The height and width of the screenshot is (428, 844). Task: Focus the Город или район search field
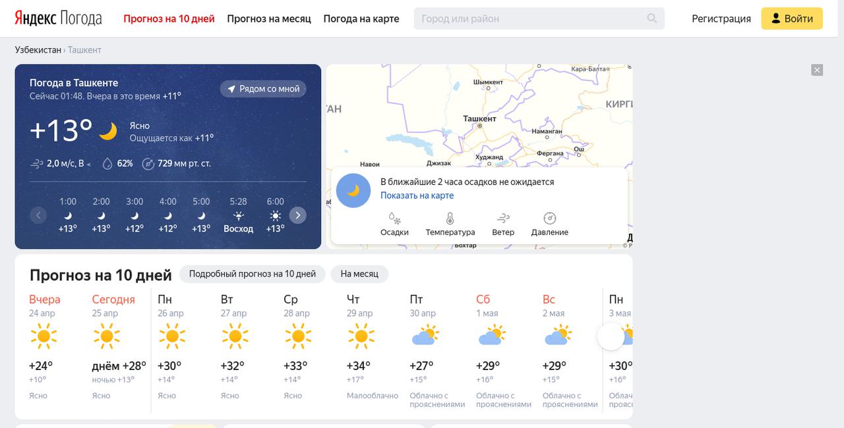click(x=539, y=18)
